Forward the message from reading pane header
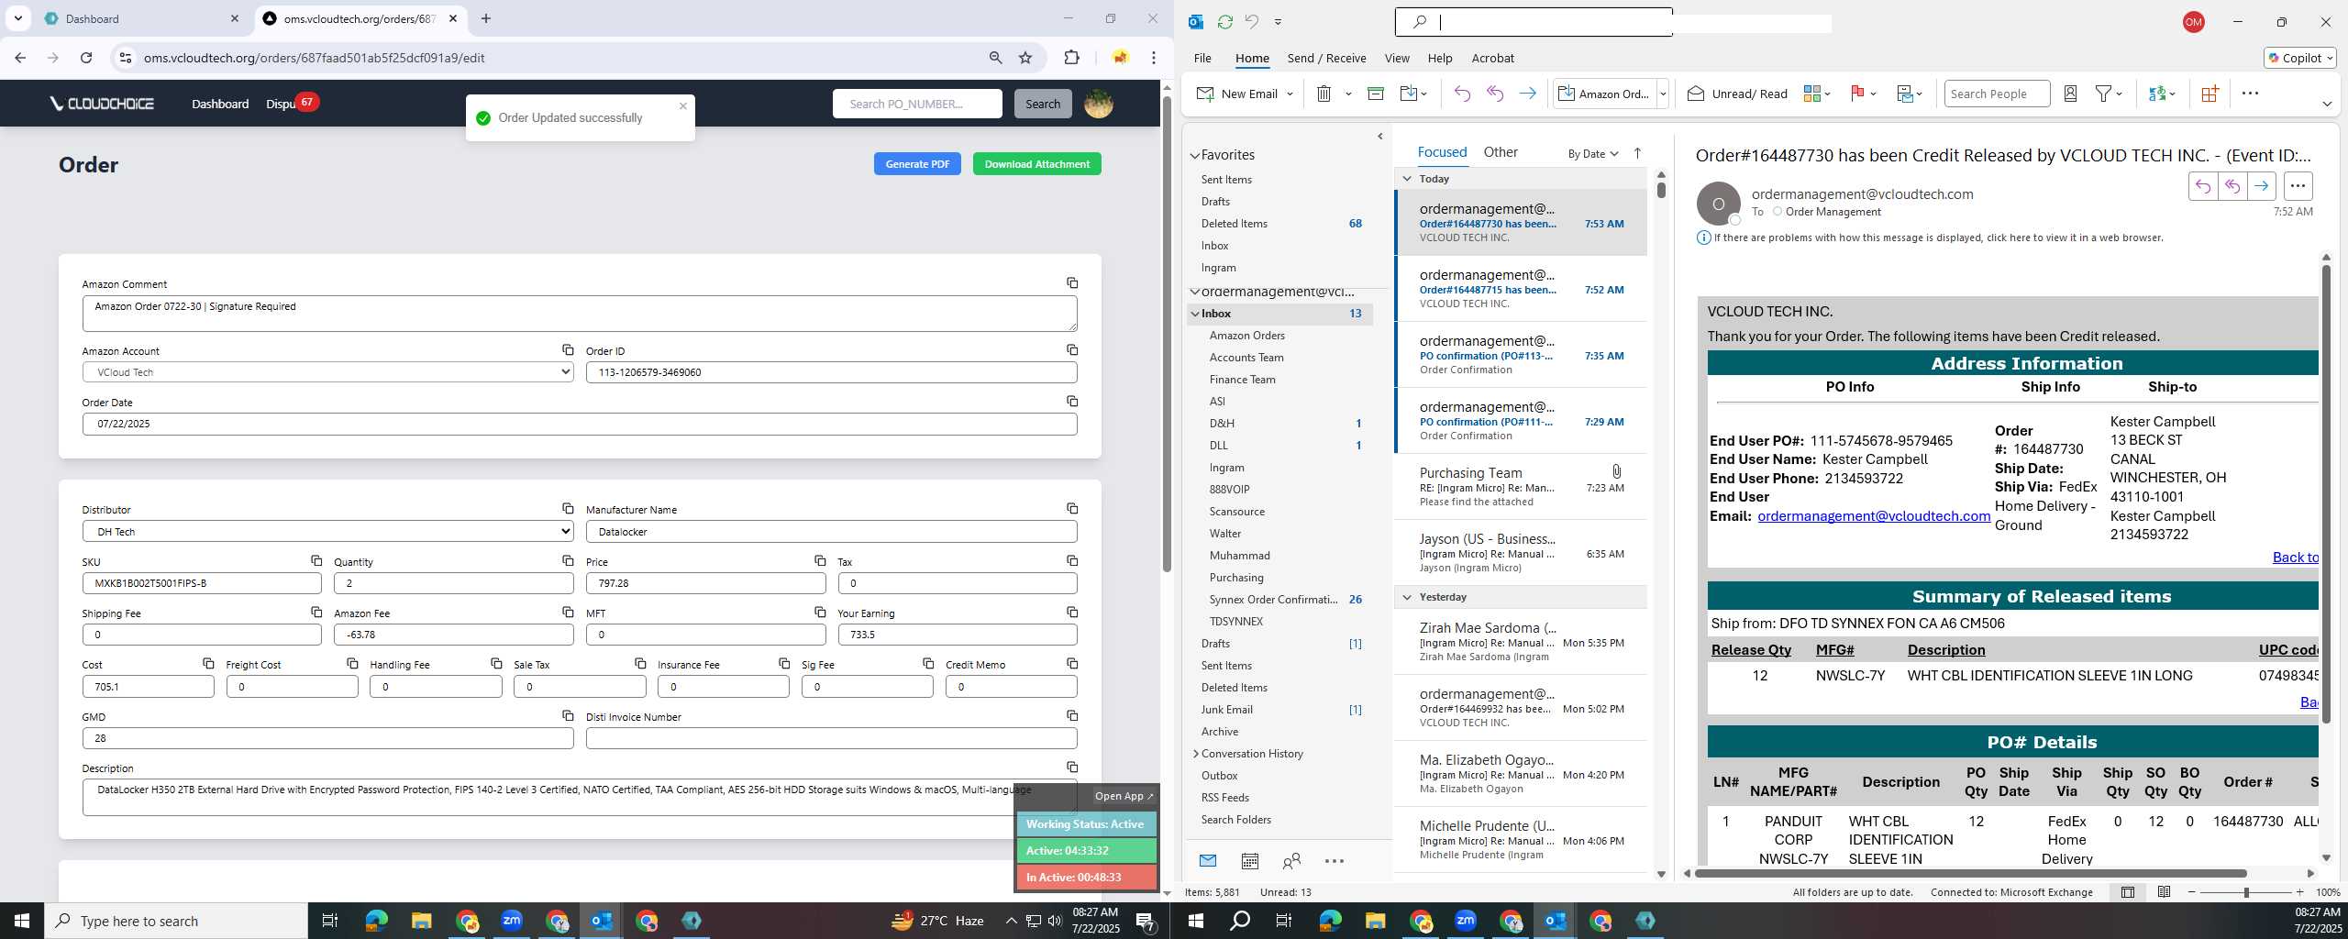2348x939 pixels. point(2262,186)
